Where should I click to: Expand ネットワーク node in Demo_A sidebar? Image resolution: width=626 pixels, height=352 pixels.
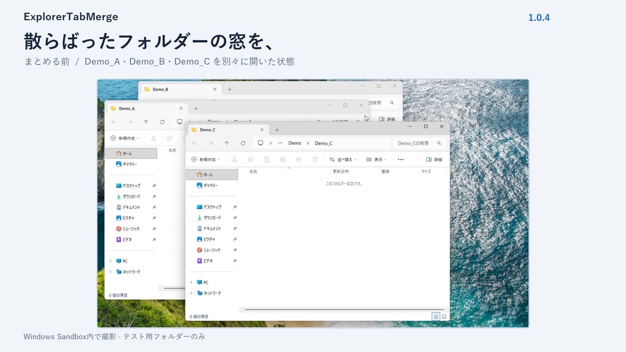tap(111, 272)
